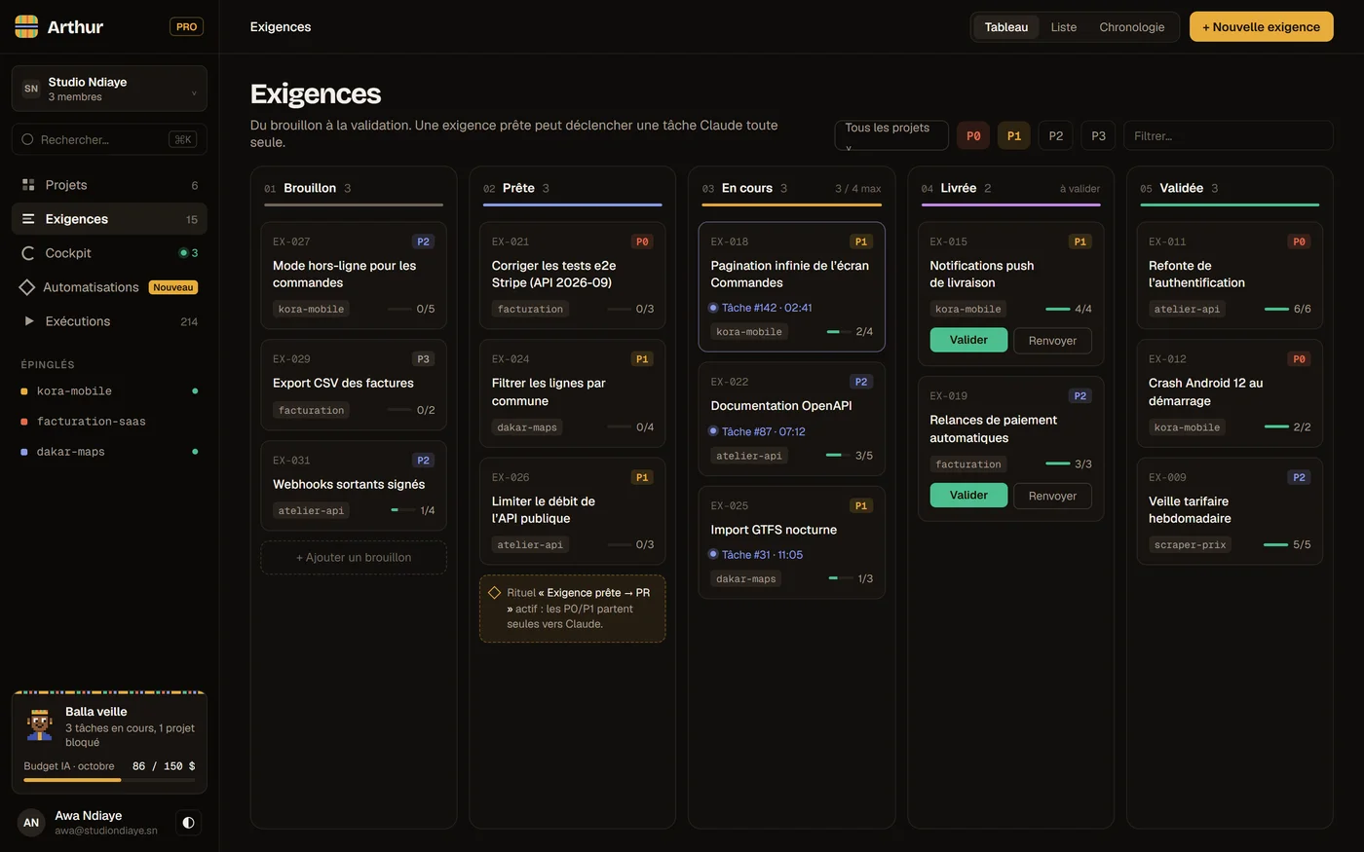The height and width of the screenshot is (852, 1364).
Task: Click the search magnifier circle icon
Action: pyautogui.click(x=27, y=139)
